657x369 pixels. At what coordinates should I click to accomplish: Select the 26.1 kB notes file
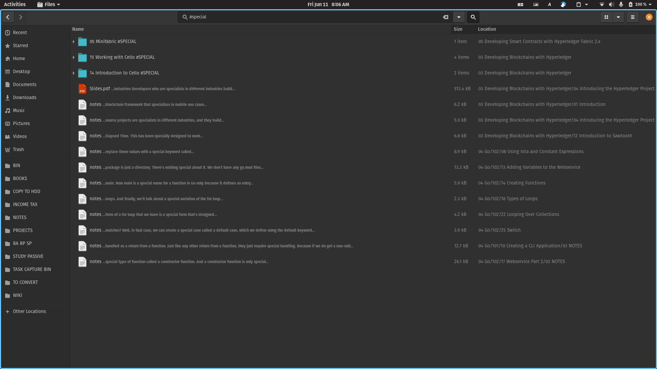click(363, 262)
